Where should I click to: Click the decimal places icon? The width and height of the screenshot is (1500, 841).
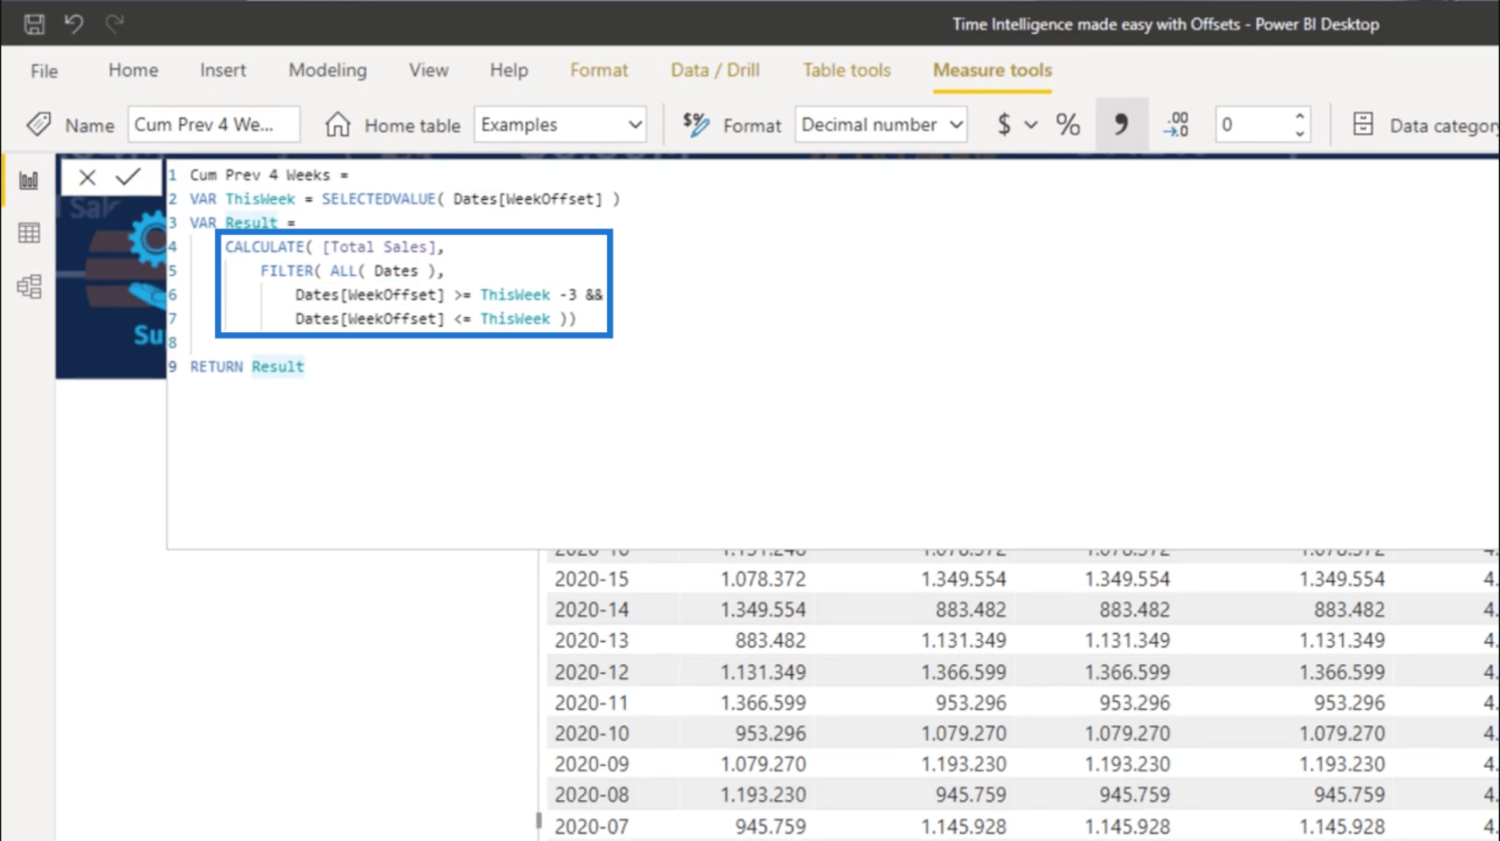(1177, 124)
